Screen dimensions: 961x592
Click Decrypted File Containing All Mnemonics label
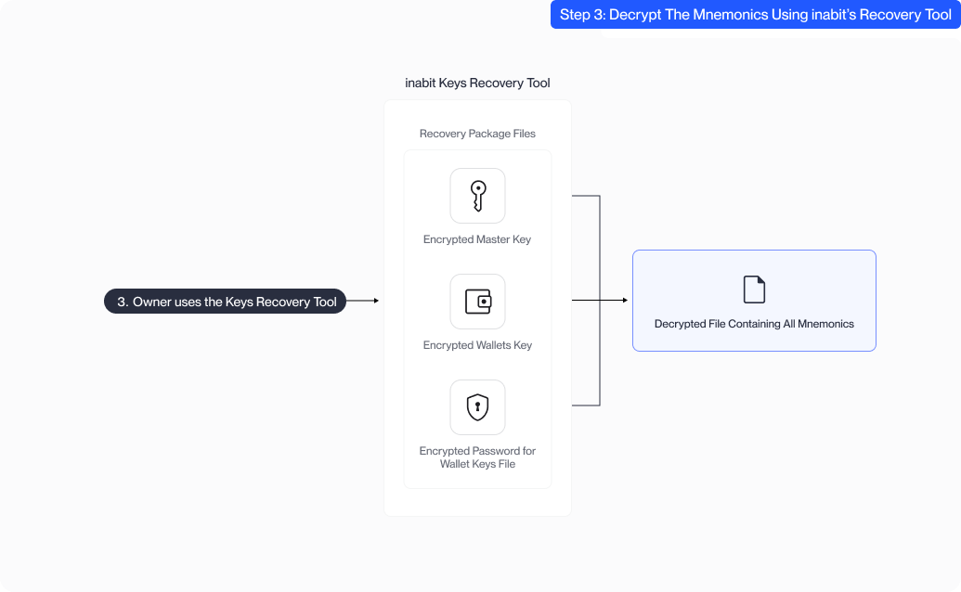[x=754, y=324]
